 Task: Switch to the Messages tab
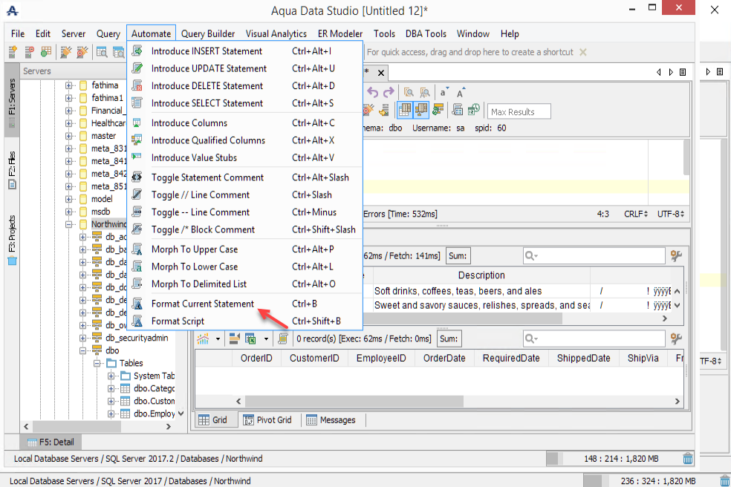point(331,420)
